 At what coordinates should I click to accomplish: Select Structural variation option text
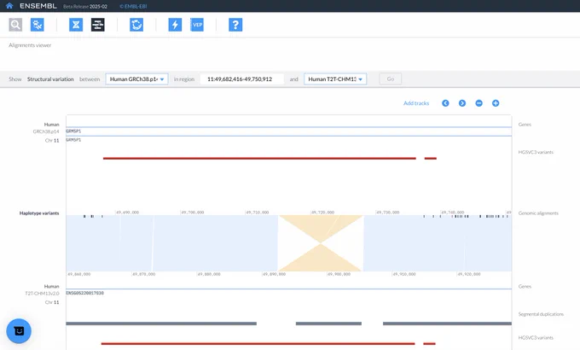coord(50,79)
